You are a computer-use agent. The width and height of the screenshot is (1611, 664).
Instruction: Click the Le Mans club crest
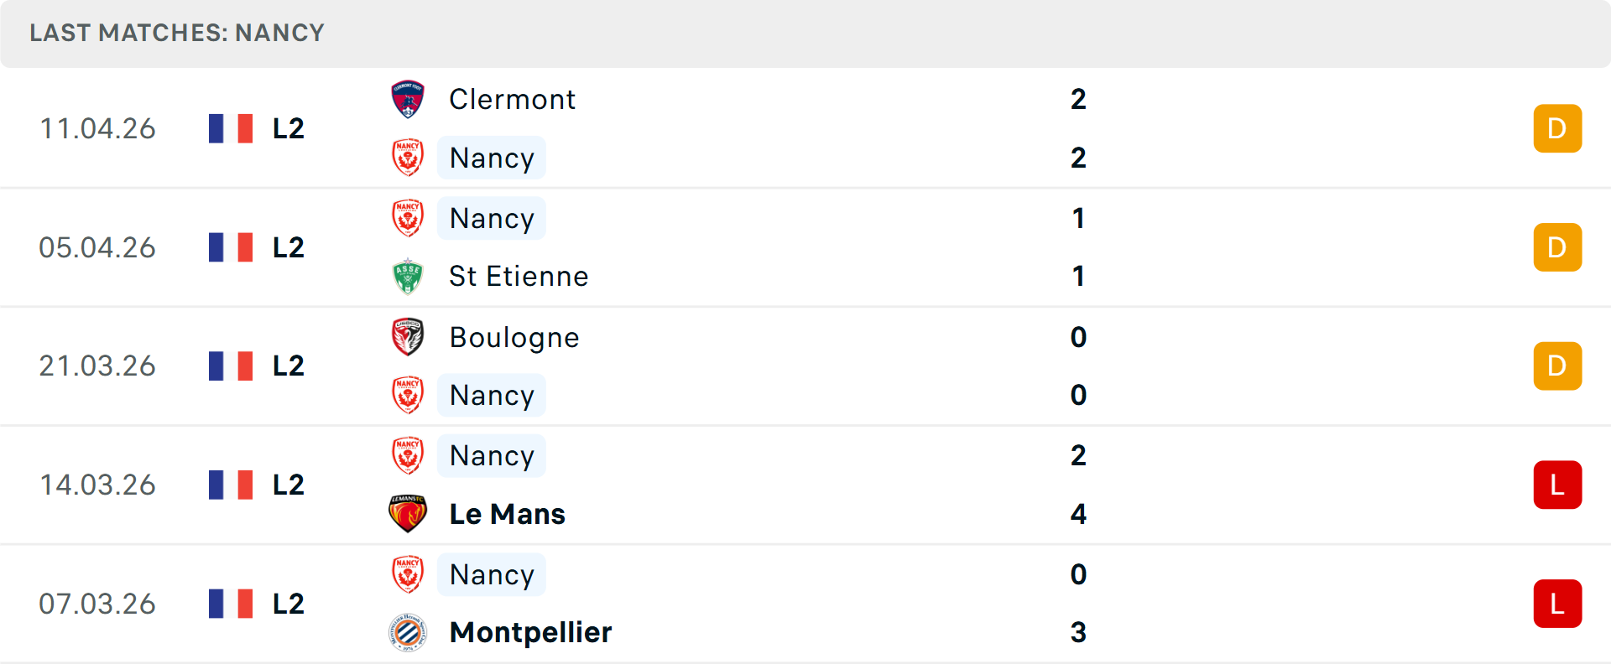[408, 514]
